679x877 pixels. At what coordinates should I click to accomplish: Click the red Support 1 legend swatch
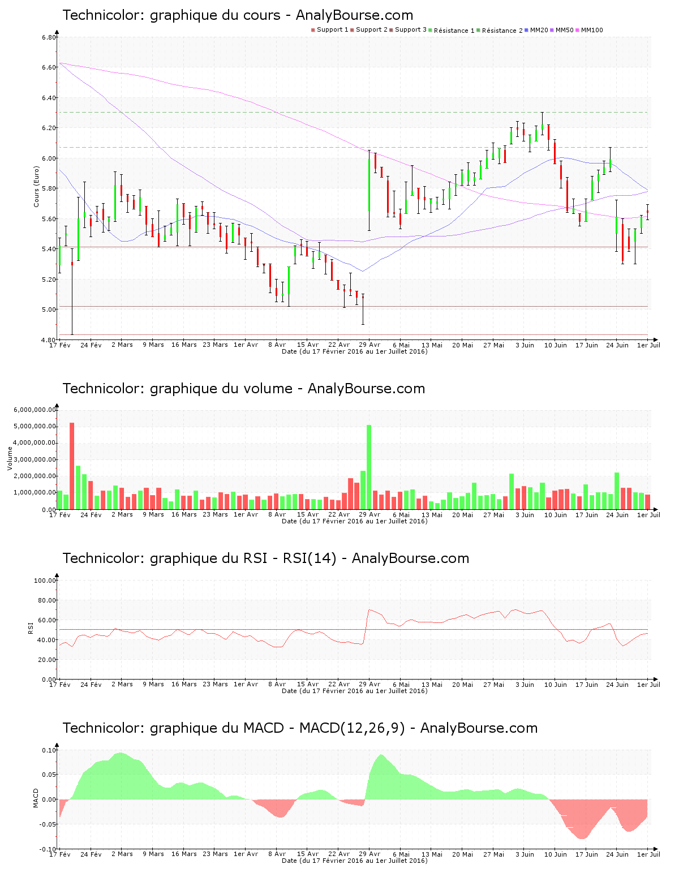313,30
